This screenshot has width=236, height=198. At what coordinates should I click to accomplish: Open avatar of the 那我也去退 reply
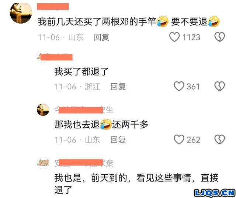tap(43, 110)
